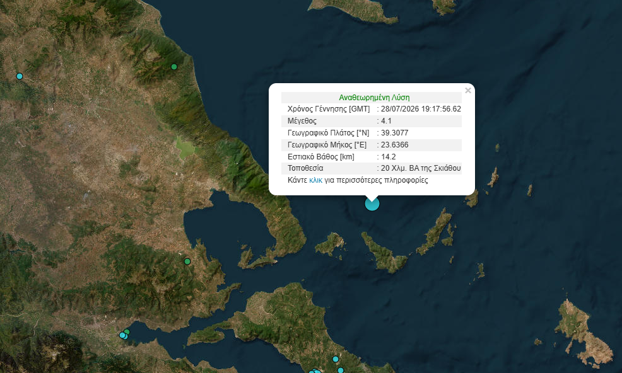The width and height of the screenshot is (622, 373).
Task: Select cyan marker at far upper-left inland
Action: pos(20,76)
